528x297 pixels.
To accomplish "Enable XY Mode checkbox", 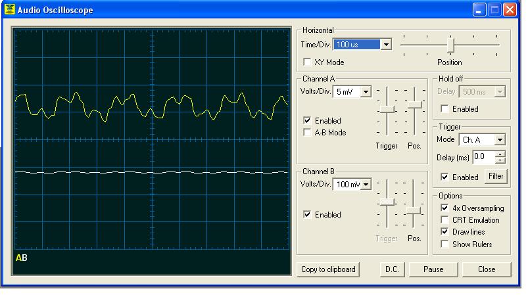I will click(x=307, y=62).
